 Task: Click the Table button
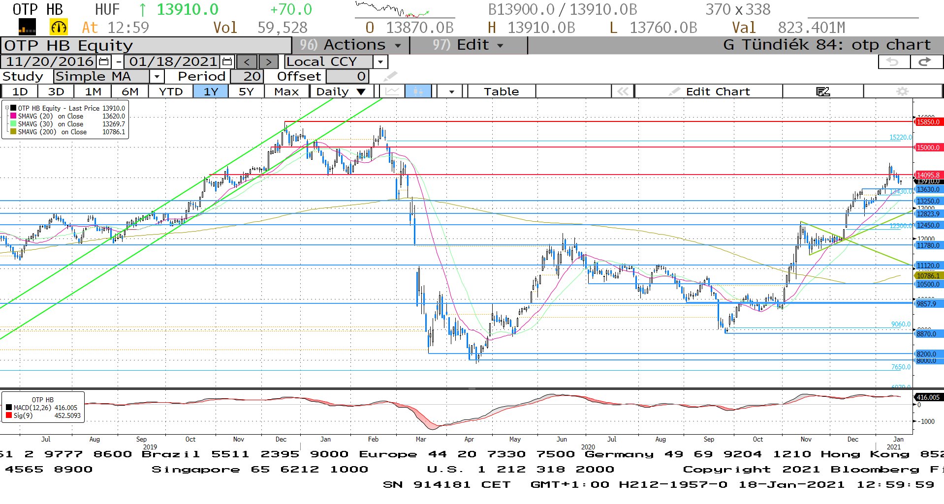pyautogui.click(x=501, y=91)
